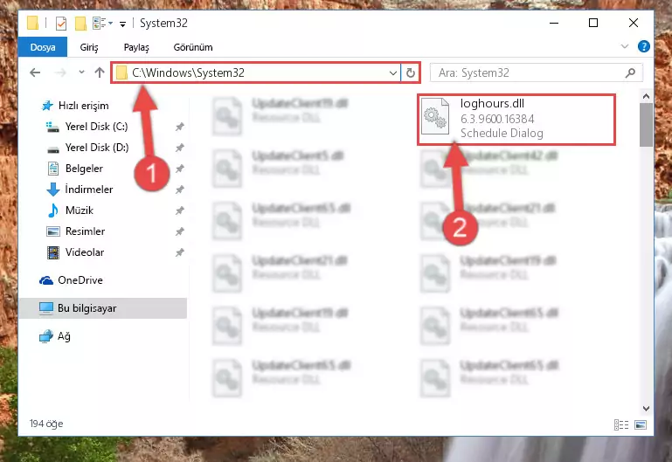Open Help with the question mark icon
This screenshot has width=672, height=462.
point(644,46)
